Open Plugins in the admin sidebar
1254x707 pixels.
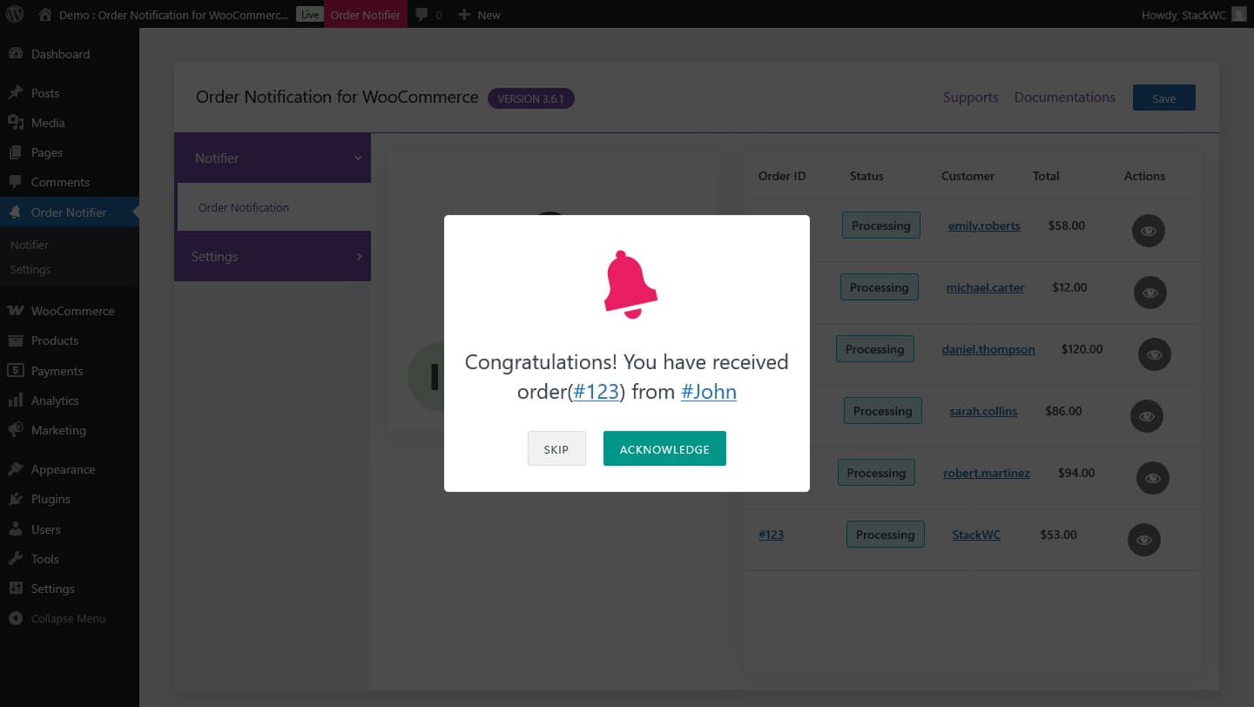pyautogui.click(x=51, y=499)
